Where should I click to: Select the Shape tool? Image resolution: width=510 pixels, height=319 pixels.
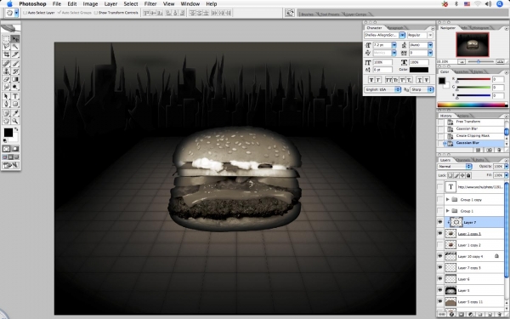tap(15, 104)
